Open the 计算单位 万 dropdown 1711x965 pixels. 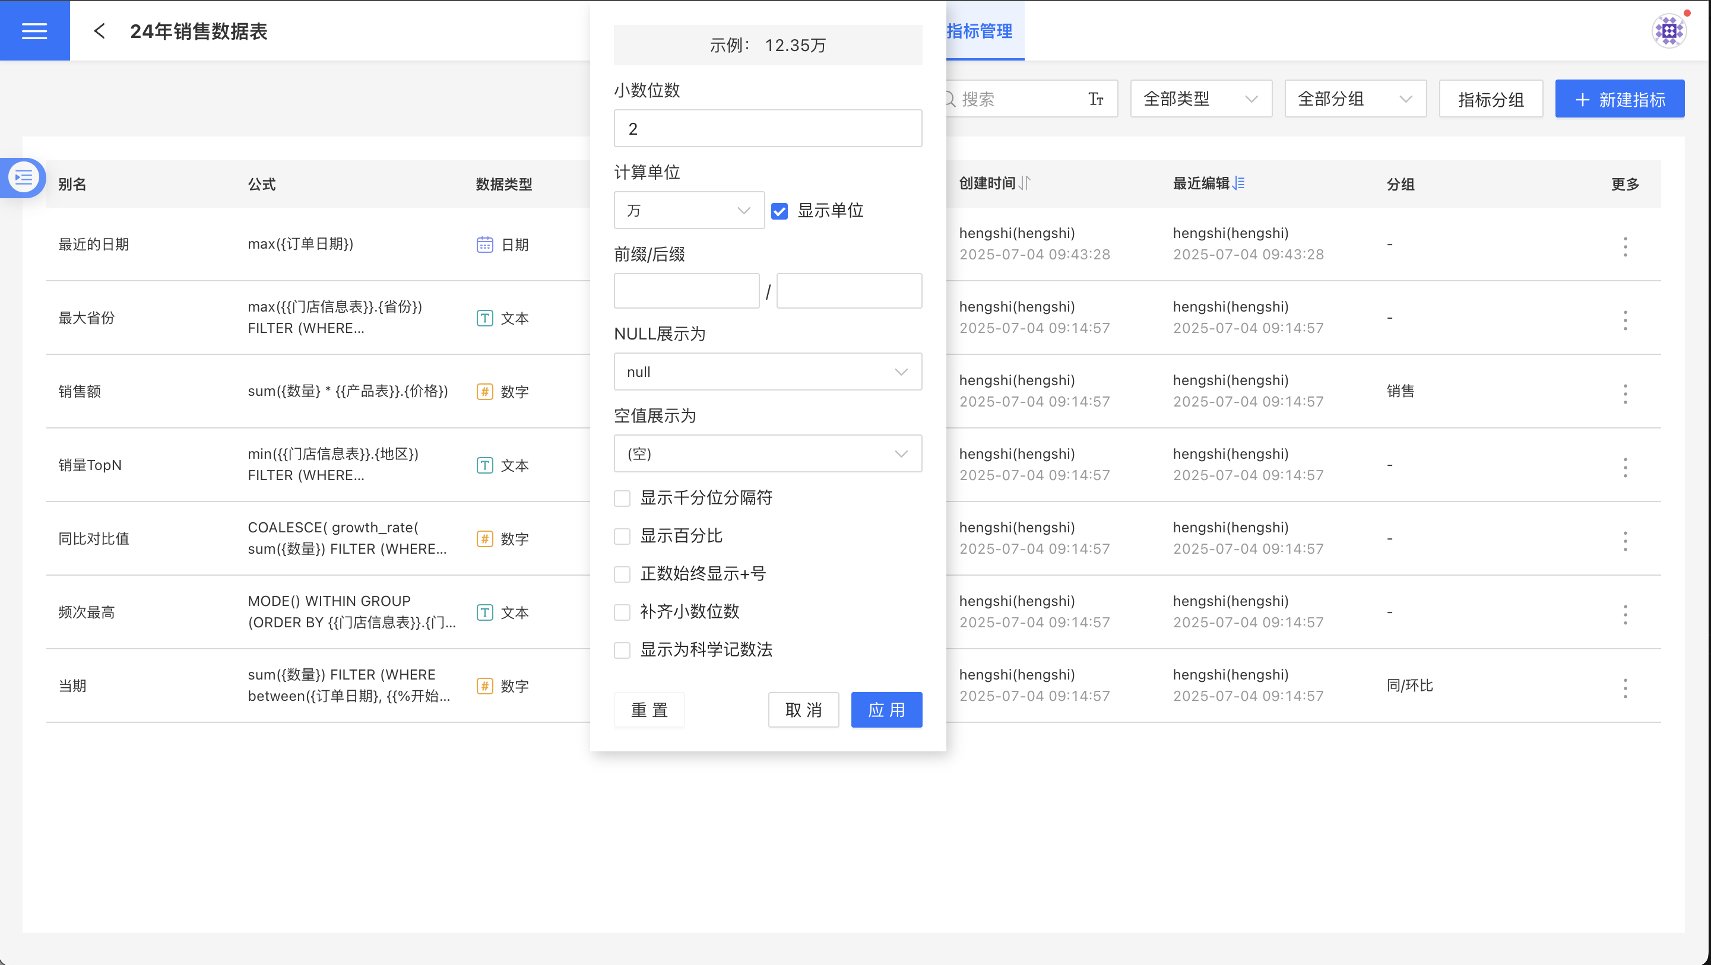coord(689,211)
